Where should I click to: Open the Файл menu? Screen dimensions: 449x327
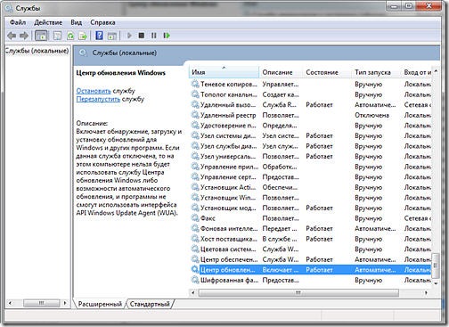(x=18, y=22)
